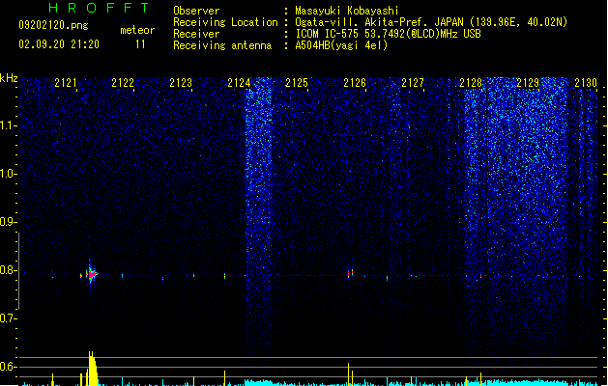Click the meteor count value 11
Image resolution: width=608 pixels, height=386 pixels.
pyautogui.click(x=140, y=44)
